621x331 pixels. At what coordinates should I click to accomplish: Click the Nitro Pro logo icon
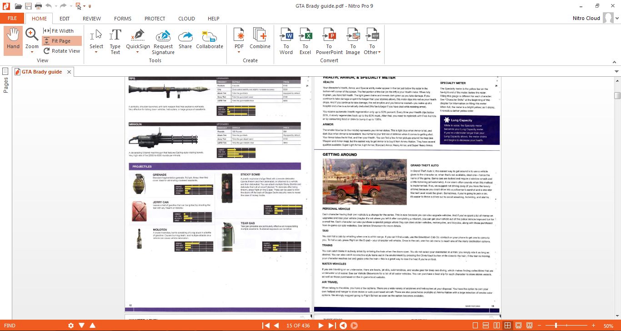point(6,6)
